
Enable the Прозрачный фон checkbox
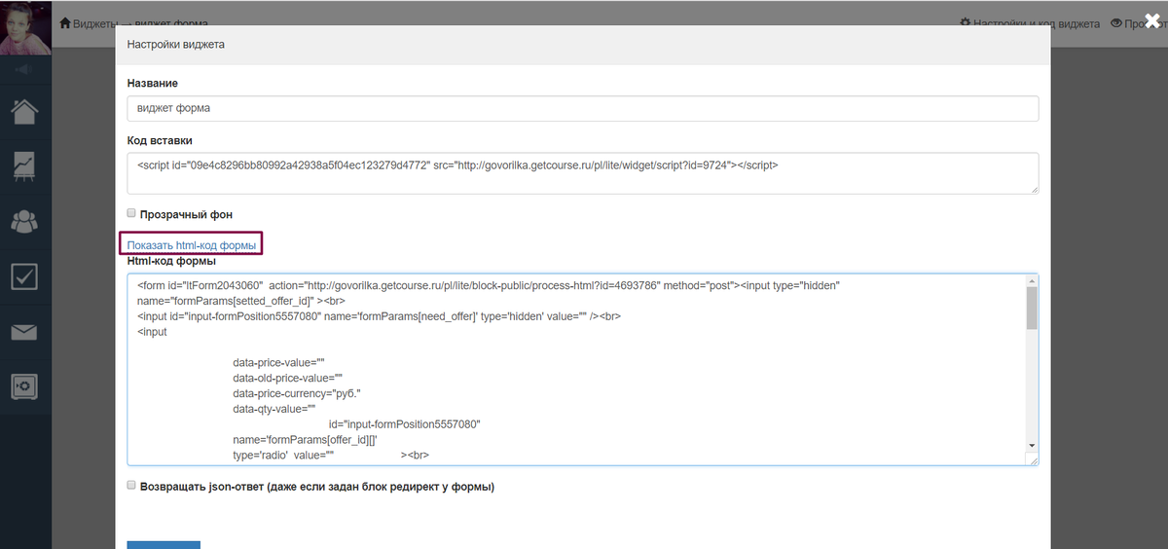tap(131, 213)
